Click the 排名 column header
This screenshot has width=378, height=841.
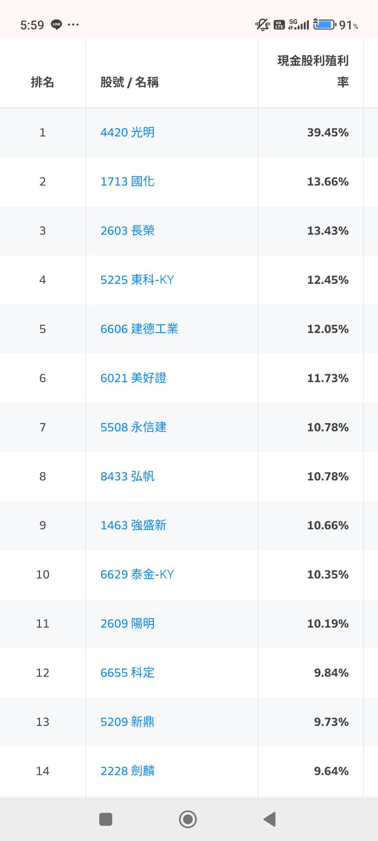click(43, 82)
